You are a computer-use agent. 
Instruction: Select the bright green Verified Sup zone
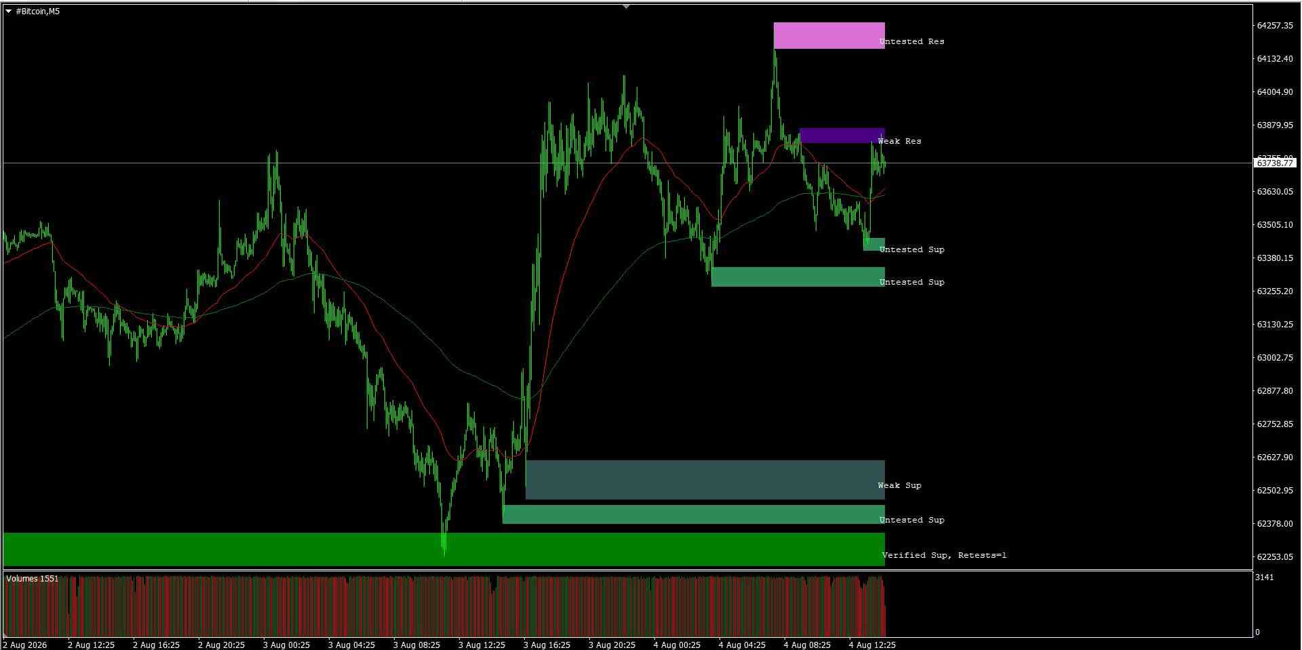click(x=444, y=549)
